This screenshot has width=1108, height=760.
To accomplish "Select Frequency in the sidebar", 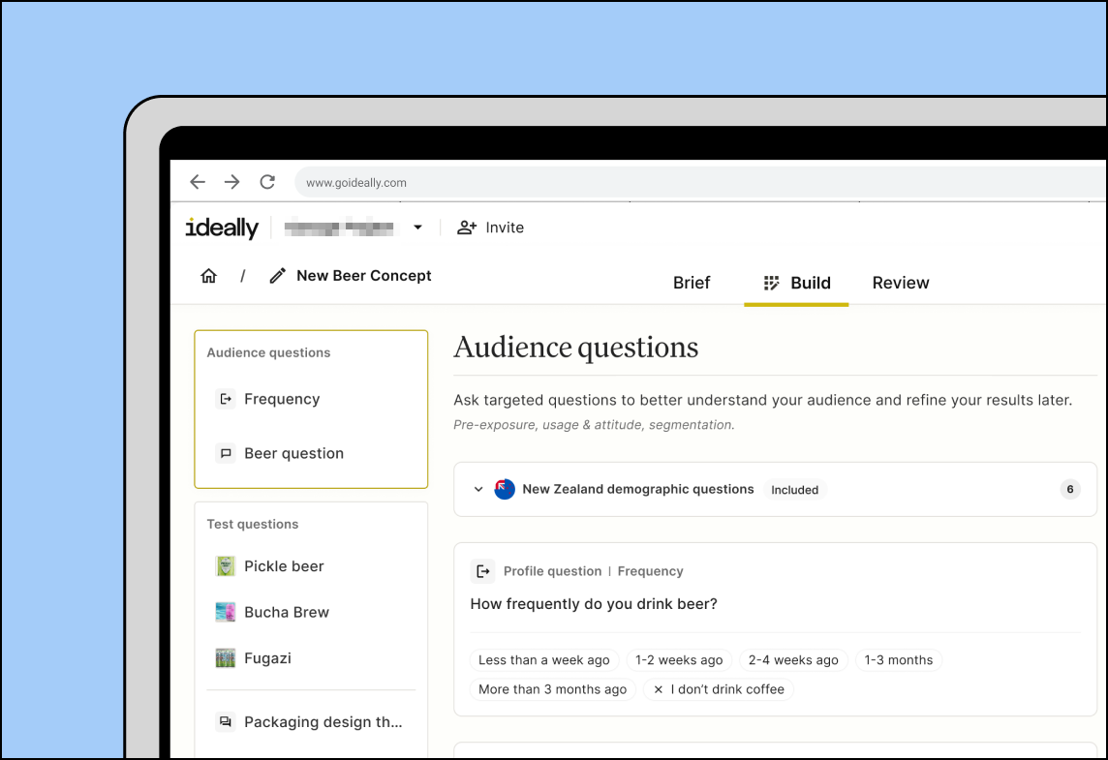I will tap(282, 399).
